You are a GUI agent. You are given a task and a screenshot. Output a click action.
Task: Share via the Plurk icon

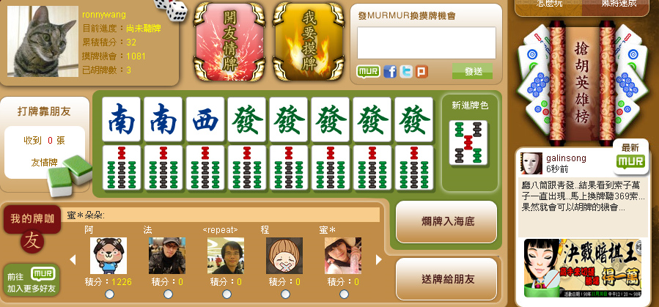click(421, 72)
